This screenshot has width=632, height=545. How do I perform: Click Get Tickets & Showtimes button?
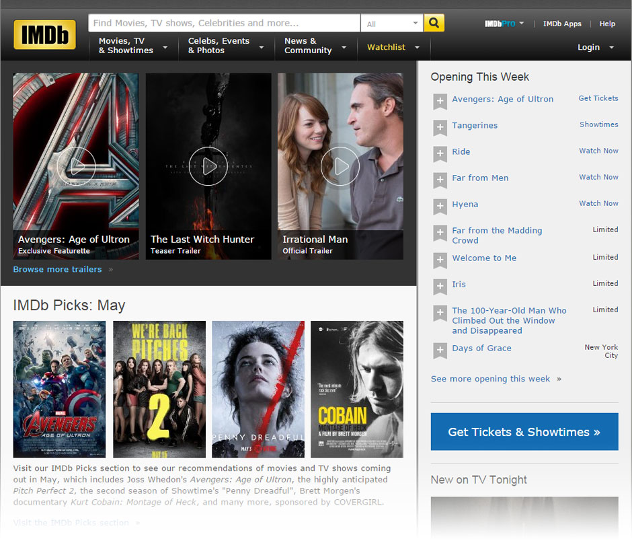click(524, 431)
